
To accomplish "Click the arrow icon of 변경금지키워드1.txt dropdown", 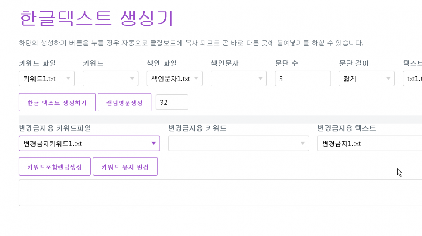I will [x=154, y=144].
